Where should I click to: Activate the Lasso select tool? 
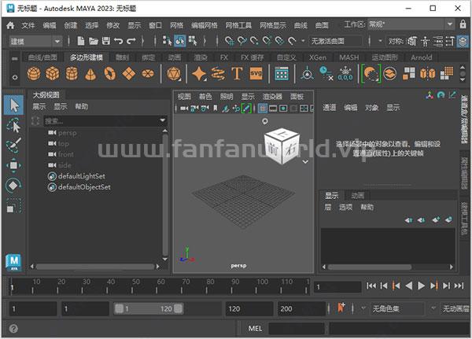click(x=13, y=126)
